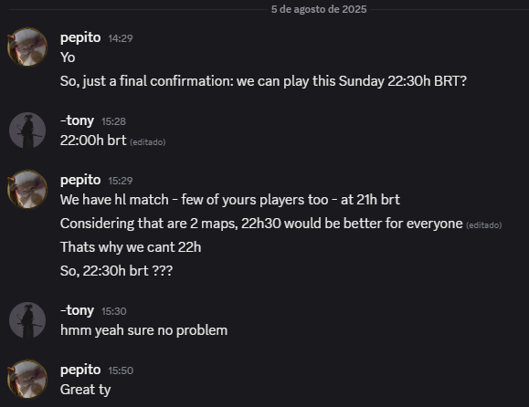Open pepito's avatar at the 15:50 message

click(x=27, y=380)
